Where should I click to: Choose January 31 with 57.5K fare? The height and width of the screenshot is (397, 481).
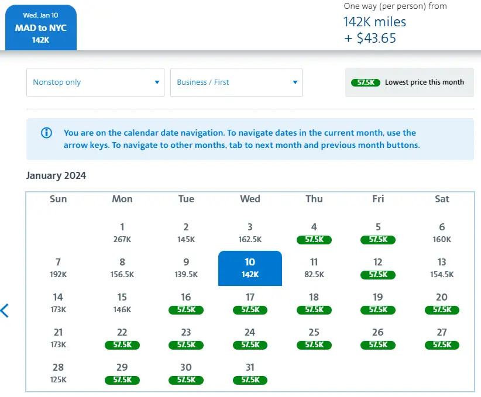[x=250, y=373]
